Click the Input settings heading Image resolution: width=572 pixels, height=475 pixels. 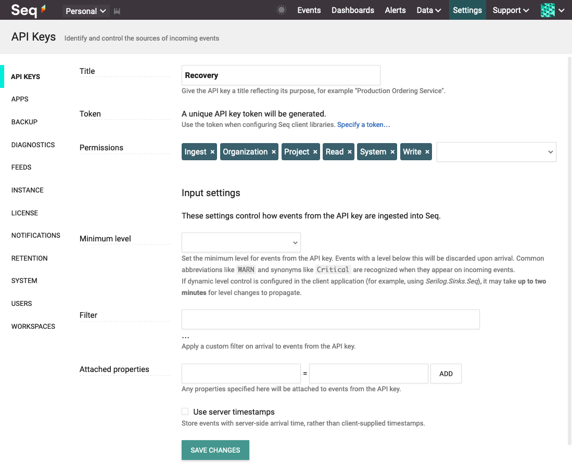(x=211, y=193)
